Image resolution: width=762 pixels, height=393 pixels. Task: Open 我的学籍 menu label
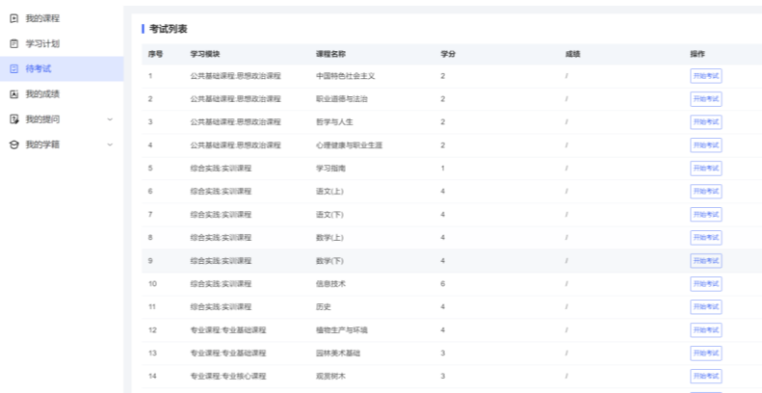click(x=42, y=144)
